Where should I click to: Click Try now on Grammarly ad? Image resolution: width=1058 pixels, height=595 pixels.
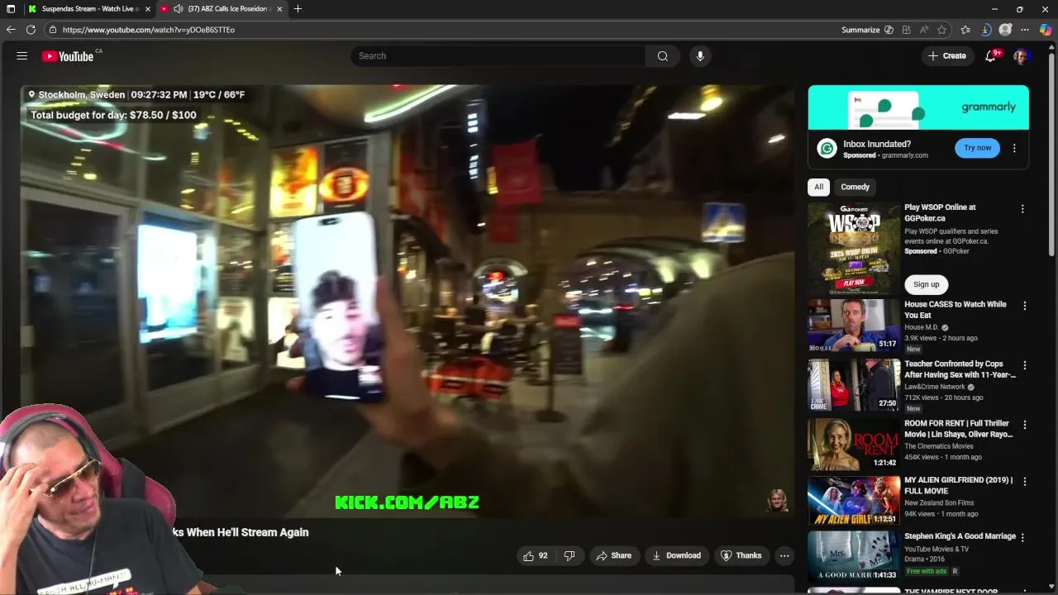(x=977, y=148)
